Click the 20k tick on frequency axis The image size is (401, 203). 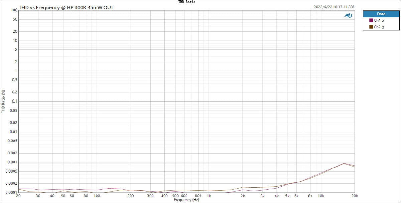pos(355,196)
